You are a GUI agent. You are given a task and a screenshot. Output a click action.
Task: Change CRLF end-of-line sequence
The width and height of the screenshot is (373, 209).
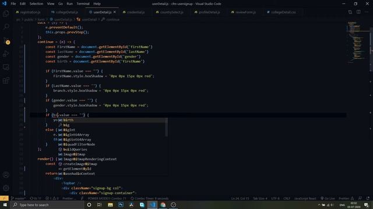coord(287,199)
